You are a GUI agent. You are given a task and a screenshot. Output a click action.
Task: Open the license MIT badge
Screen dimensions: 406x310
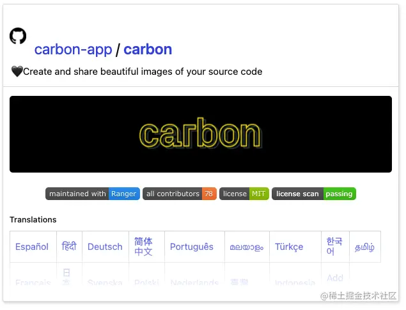(x=244, y=194)
